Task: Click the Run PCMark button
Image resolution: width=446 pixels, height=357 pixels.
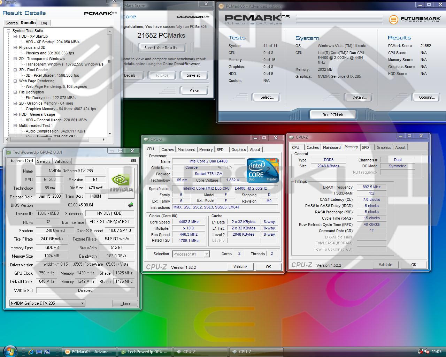Action: pyautogui.click(x=333, y=115)
